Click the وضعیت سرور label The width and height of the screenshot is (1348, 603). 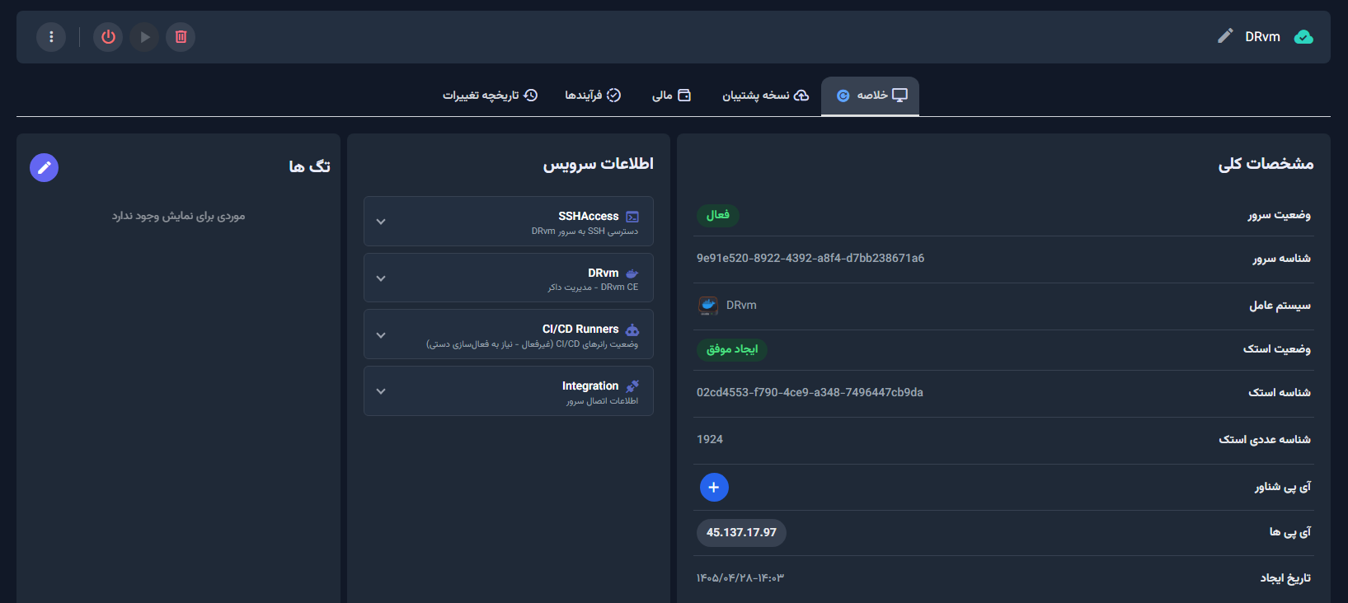pos(1279,215)
